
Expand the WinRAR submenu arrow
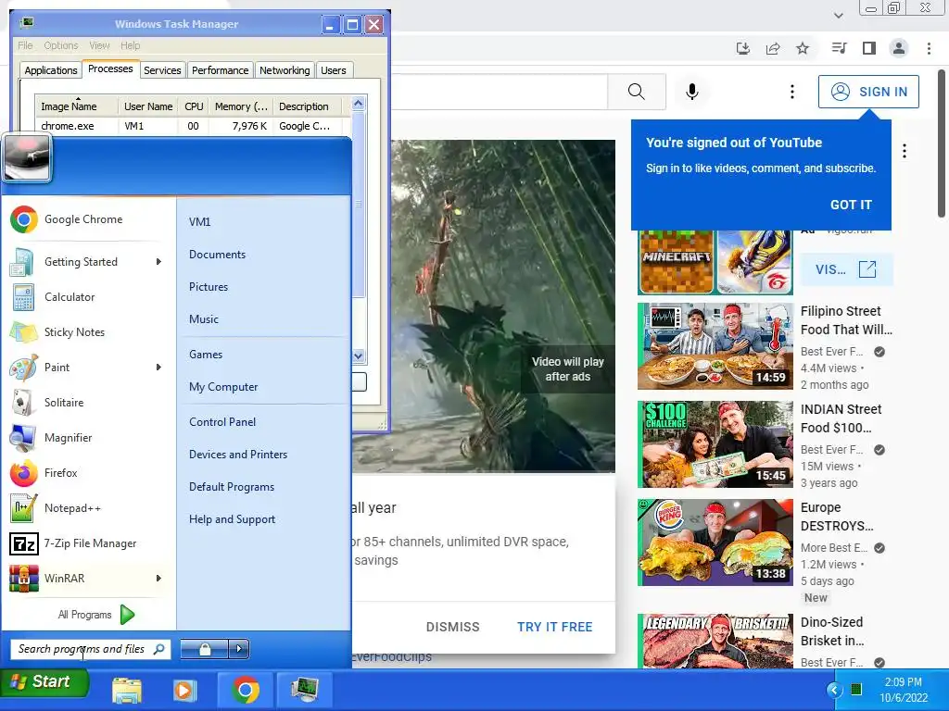point(158,578)
